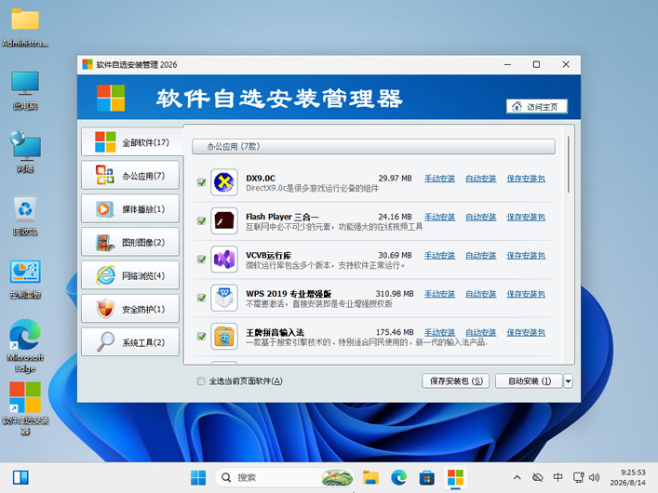Click the volume speaker tray icon
The height and width of the screenshot is (493, 658).
tap(594, 477)
